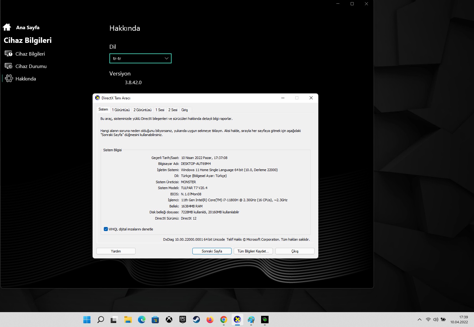Image resolution: width=474 pixels, height=327 pixels.
Task: Open Wi-Fi network tray icon
Action: (428, 320)
